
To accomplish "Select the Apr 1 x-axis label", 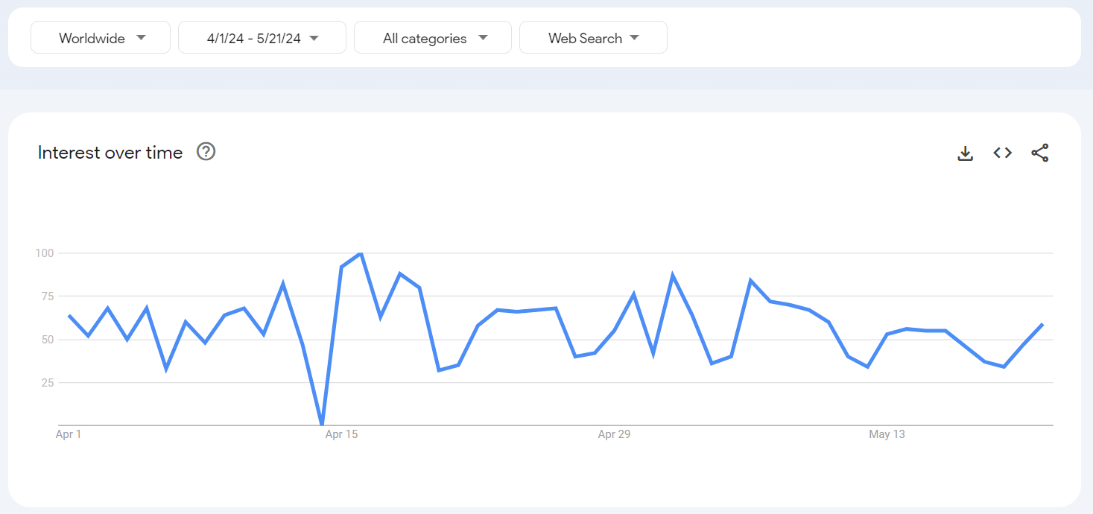I will tap(69, 434).
